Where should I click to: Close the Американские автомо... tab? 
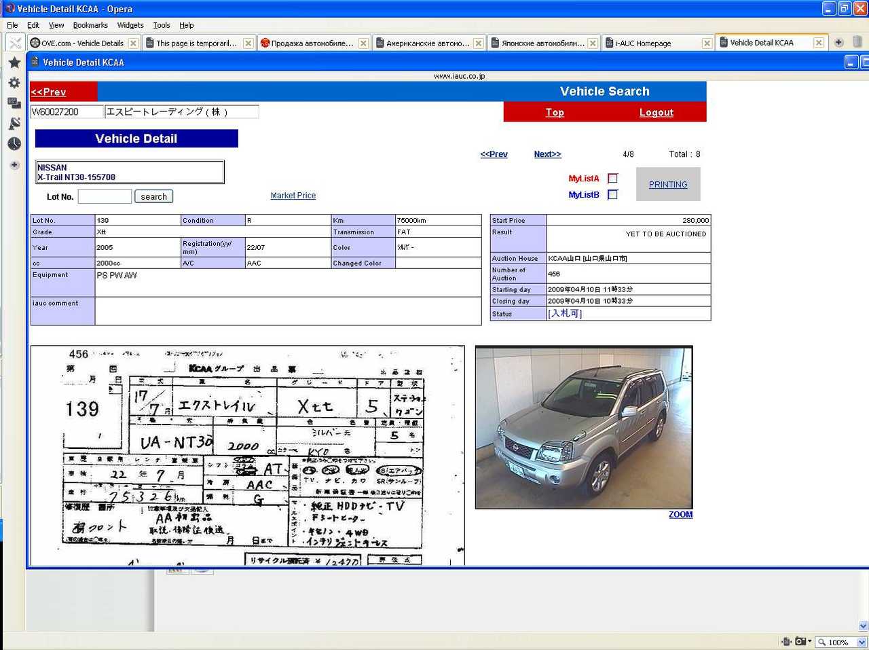[478, 43]
